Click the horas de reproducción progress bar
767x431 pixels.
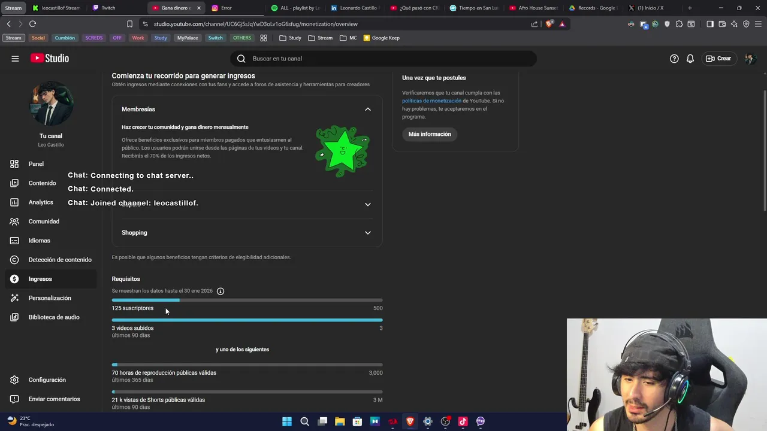click(x=247, y=365)
